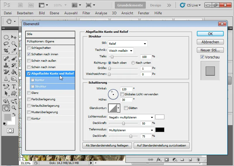Select the 3D Camera Orbit tool

click(x=14, y=101)
